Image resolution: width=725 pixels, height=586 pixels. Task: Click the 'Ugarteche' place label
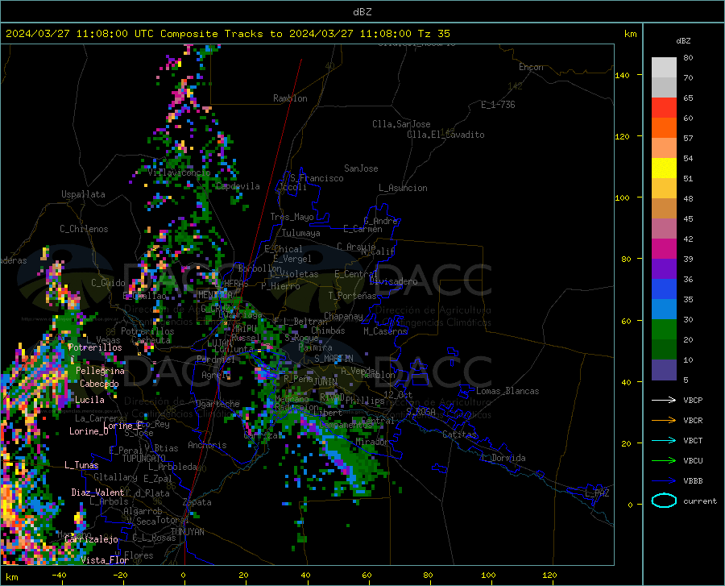pyautogui.click(x=217, y=404)
